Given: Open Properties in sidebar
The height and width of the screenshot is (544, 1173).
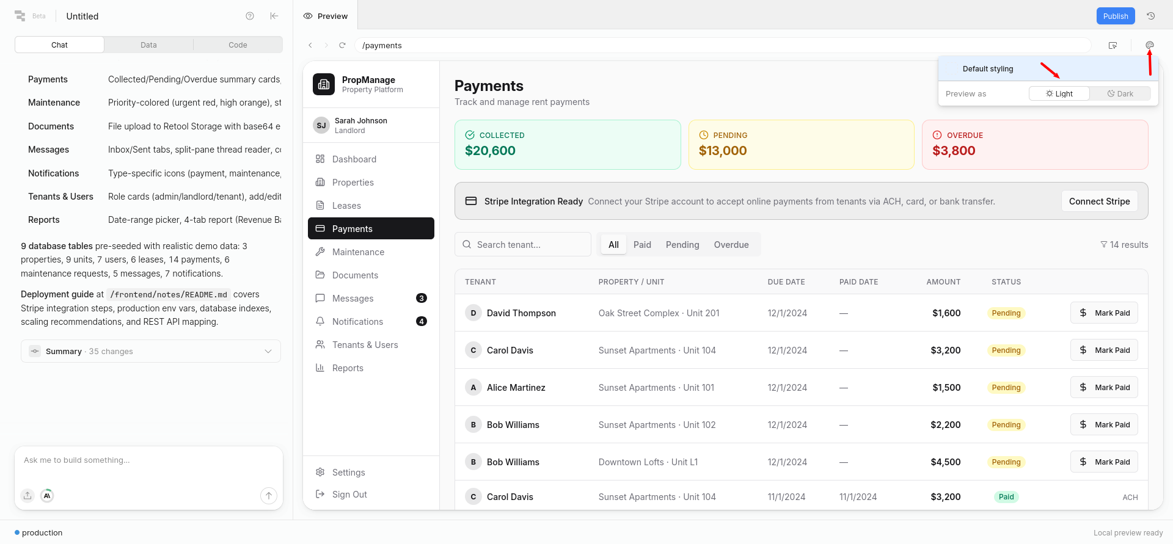Looking at the screenshot, I should point(371,182).
